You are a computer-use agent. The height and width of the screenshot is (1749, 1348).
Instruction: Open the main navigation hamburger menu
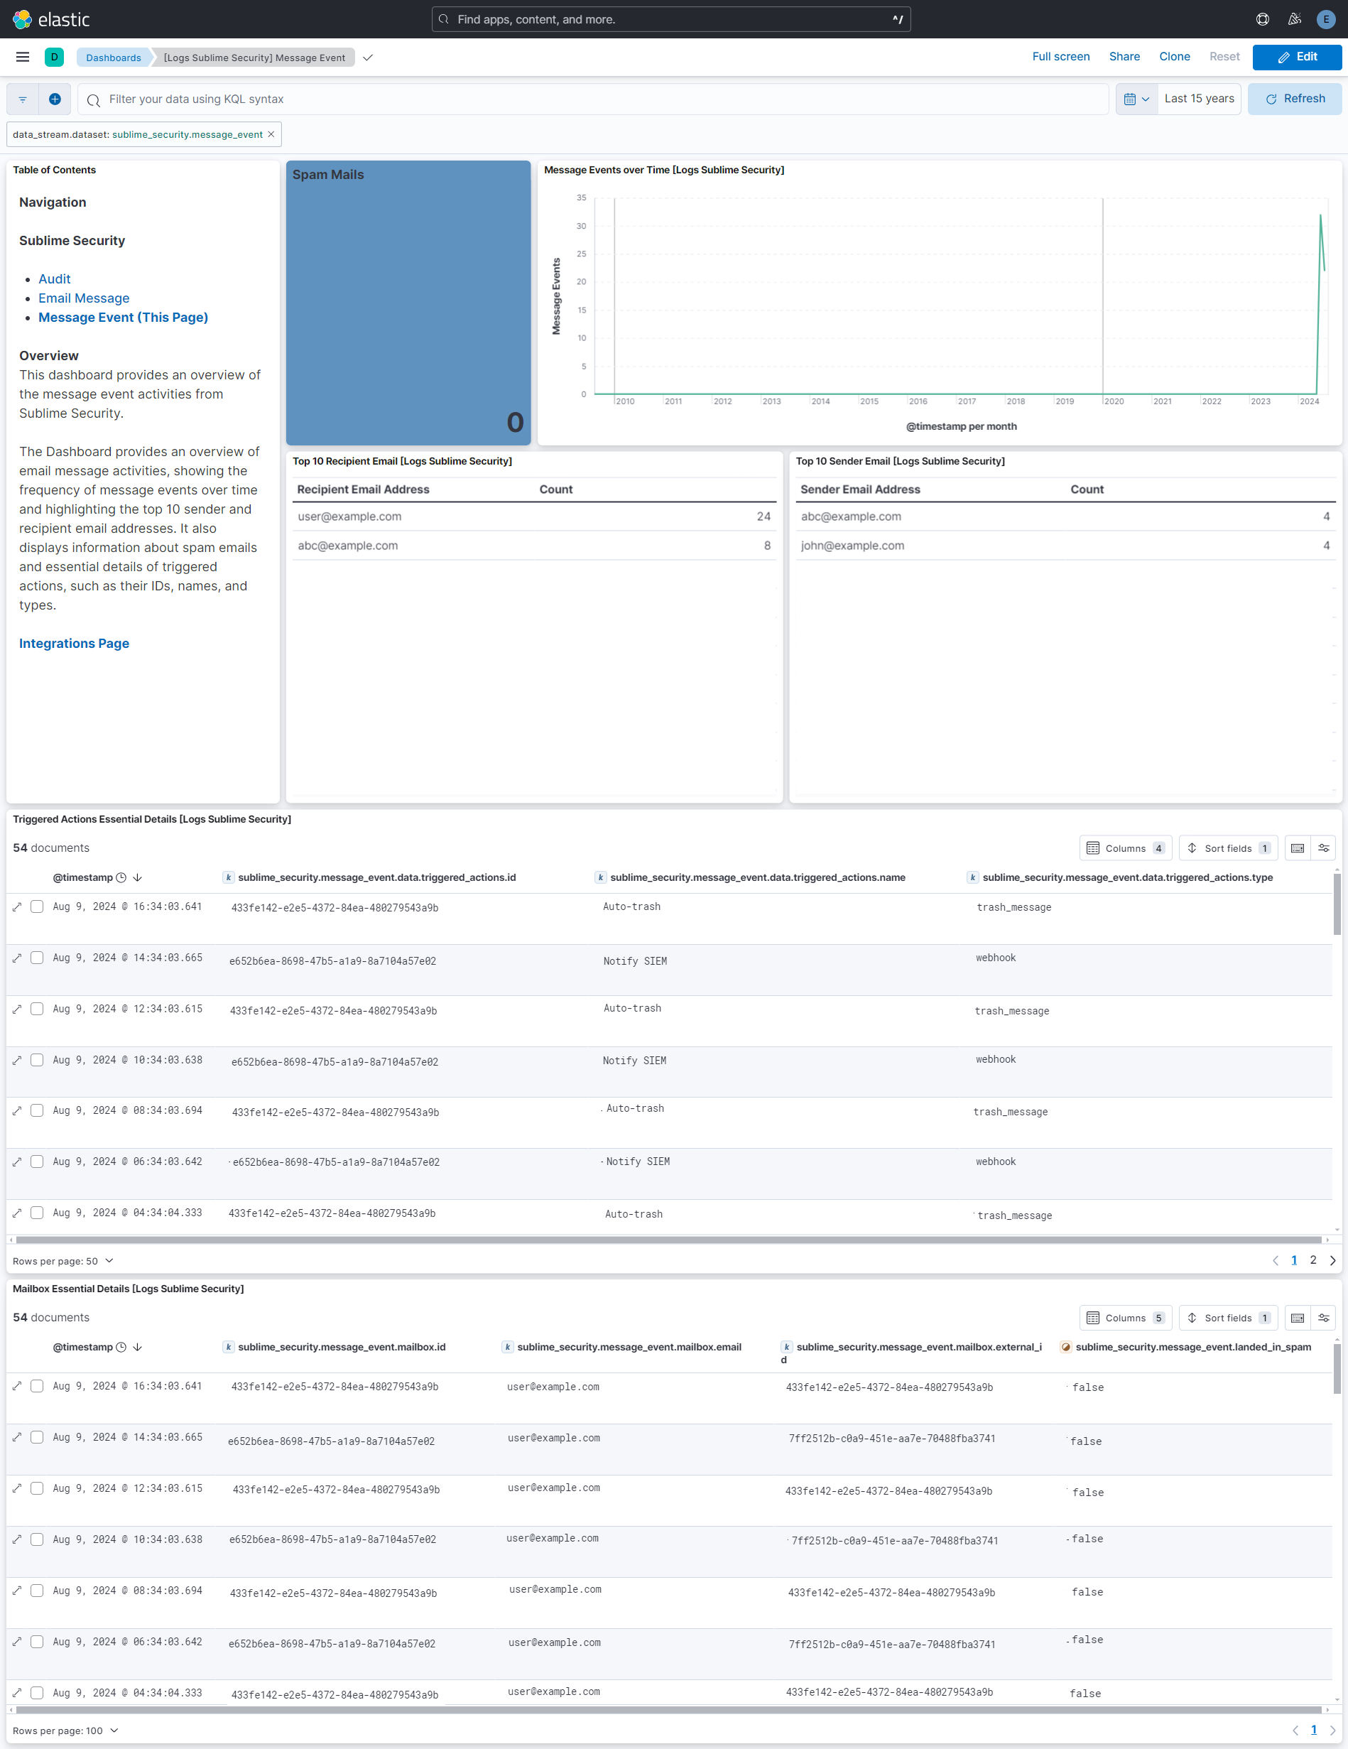[x=21, y=57]
